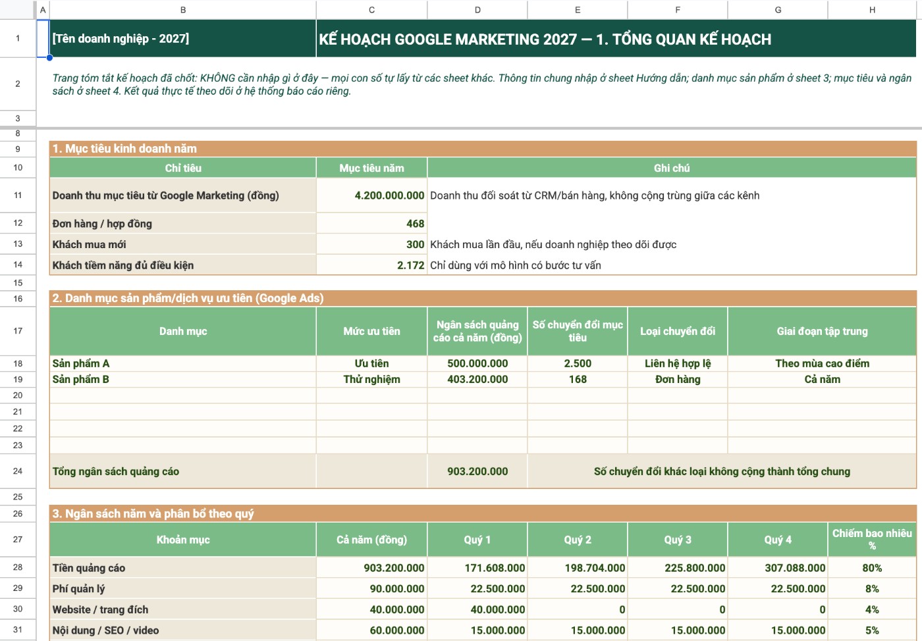The height and width of the screenshot is (641, 922).
Task: Click the title cell '[Tên doanh nghiệp - 2027]'
Action: (x=182, y=39)
